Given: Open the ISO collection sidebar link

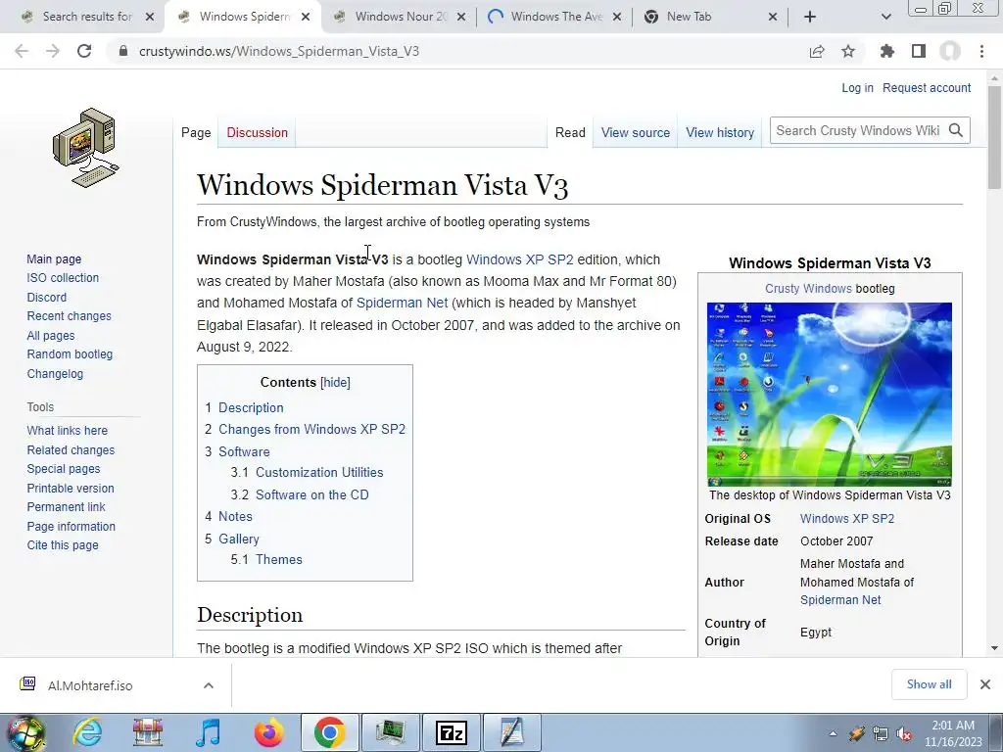Looking at the screenshot, I should coord(63,277).
